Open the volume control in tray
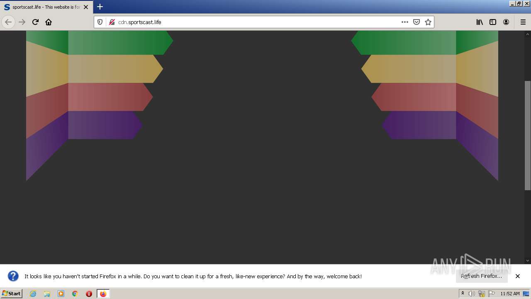 (x=472, y=294)
